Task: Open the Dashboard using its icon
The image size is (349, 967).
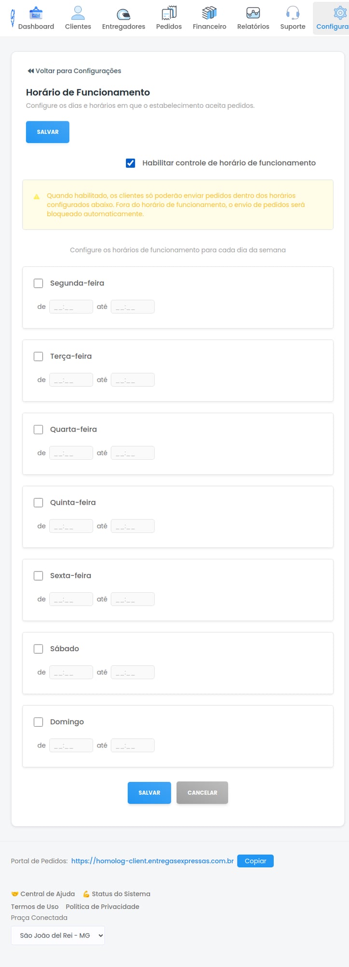Action: click(x=36, y=13)
